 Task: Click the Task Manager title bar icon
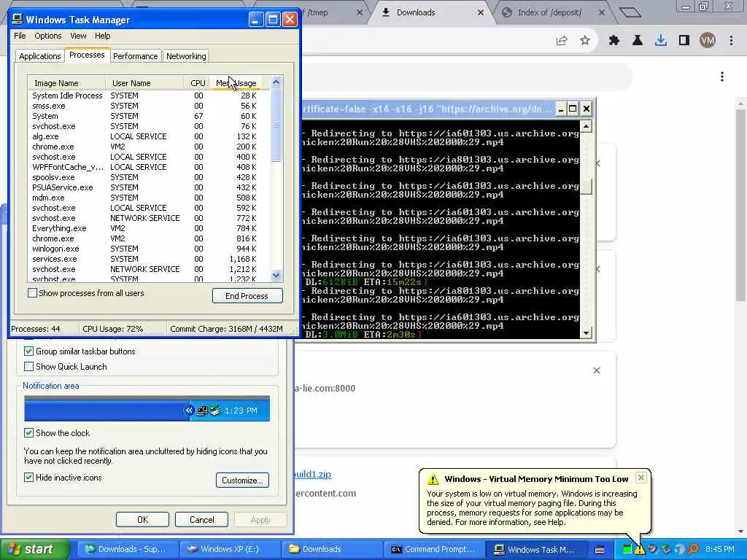(x=18, y=19)
